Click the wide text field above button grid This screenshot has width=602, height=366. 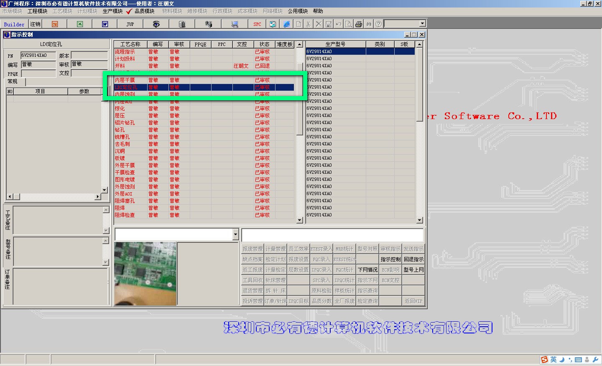coord(333,234)
